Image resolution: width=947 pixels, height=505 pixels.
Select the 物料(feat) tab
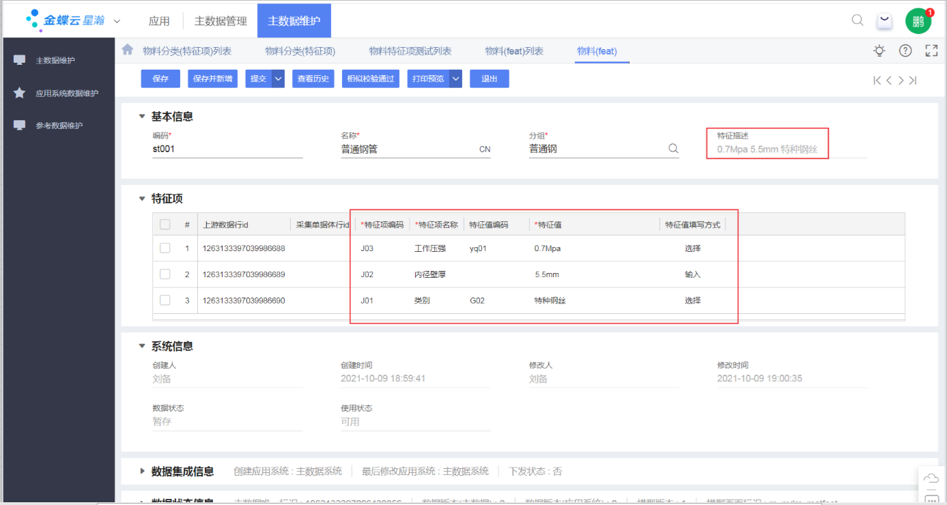pos(597,51)
